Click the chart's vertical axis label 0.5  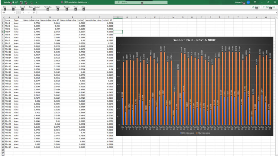119,84
